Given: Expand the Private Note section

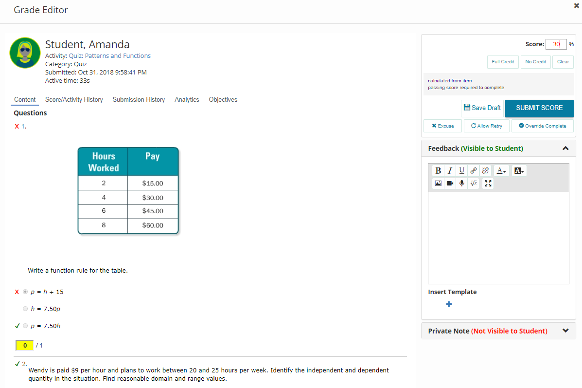Looking at the screenshot, I should click(565, 331).
